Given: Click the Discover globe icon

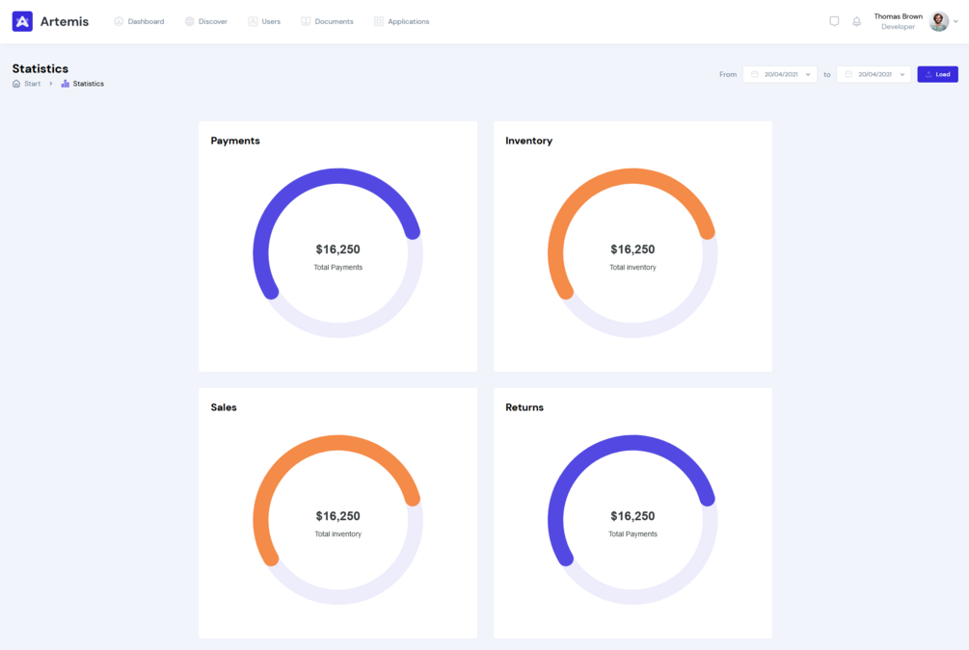Looking at the screenshot, I should tap(190, 21).
